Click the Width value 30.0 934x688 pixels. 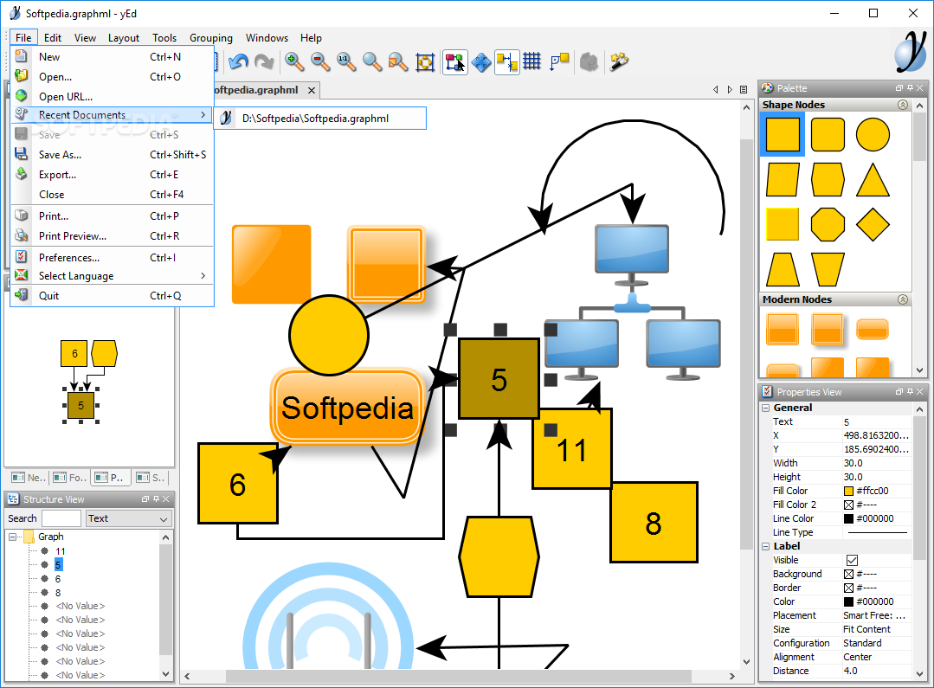[853, 463]
